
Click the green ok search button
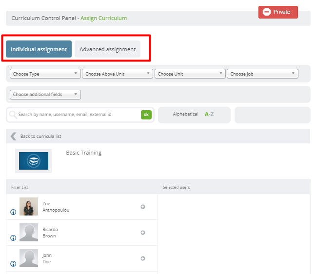[x=146, y=115]
